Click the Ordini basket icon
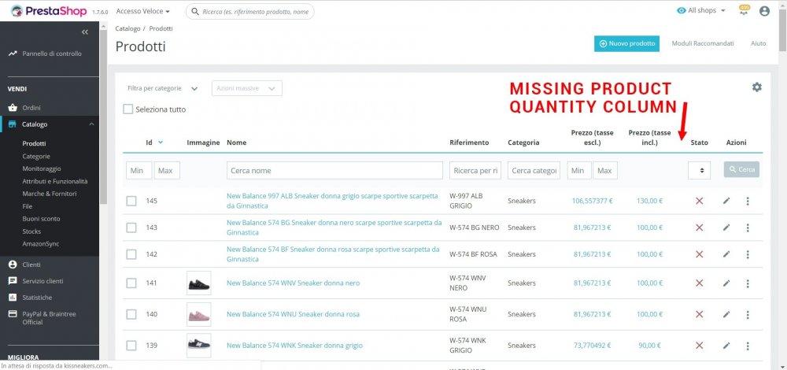This screenshot has height=370, width=787. tap(13, 107)
